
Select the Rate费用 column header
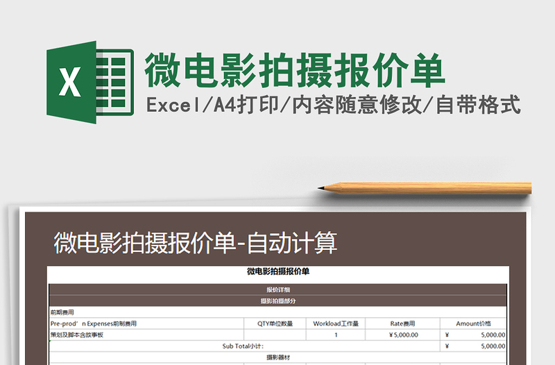click(x=403, y=323)
